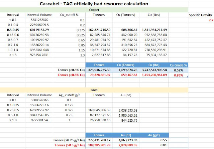This screenshot has width=214, height=149.
Task: Select gold summary tonnes 277,431,708.17
Action: point(99,140)
